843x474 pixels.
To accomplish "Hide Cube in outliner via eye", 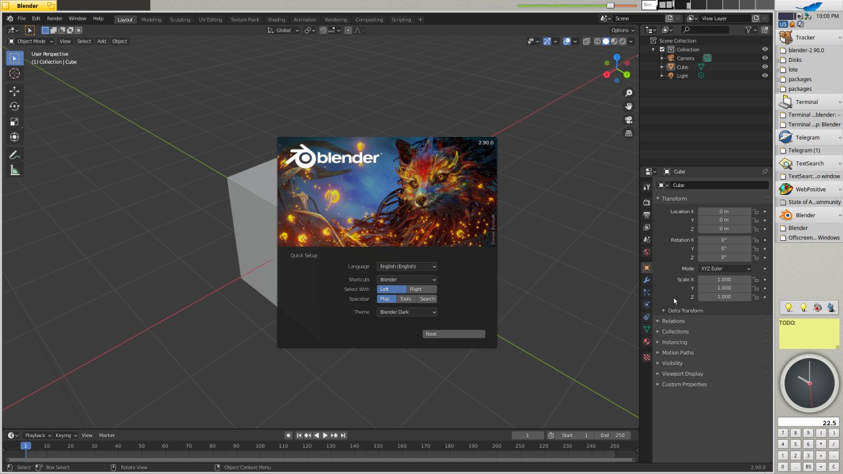I will (x=765, y=66).
